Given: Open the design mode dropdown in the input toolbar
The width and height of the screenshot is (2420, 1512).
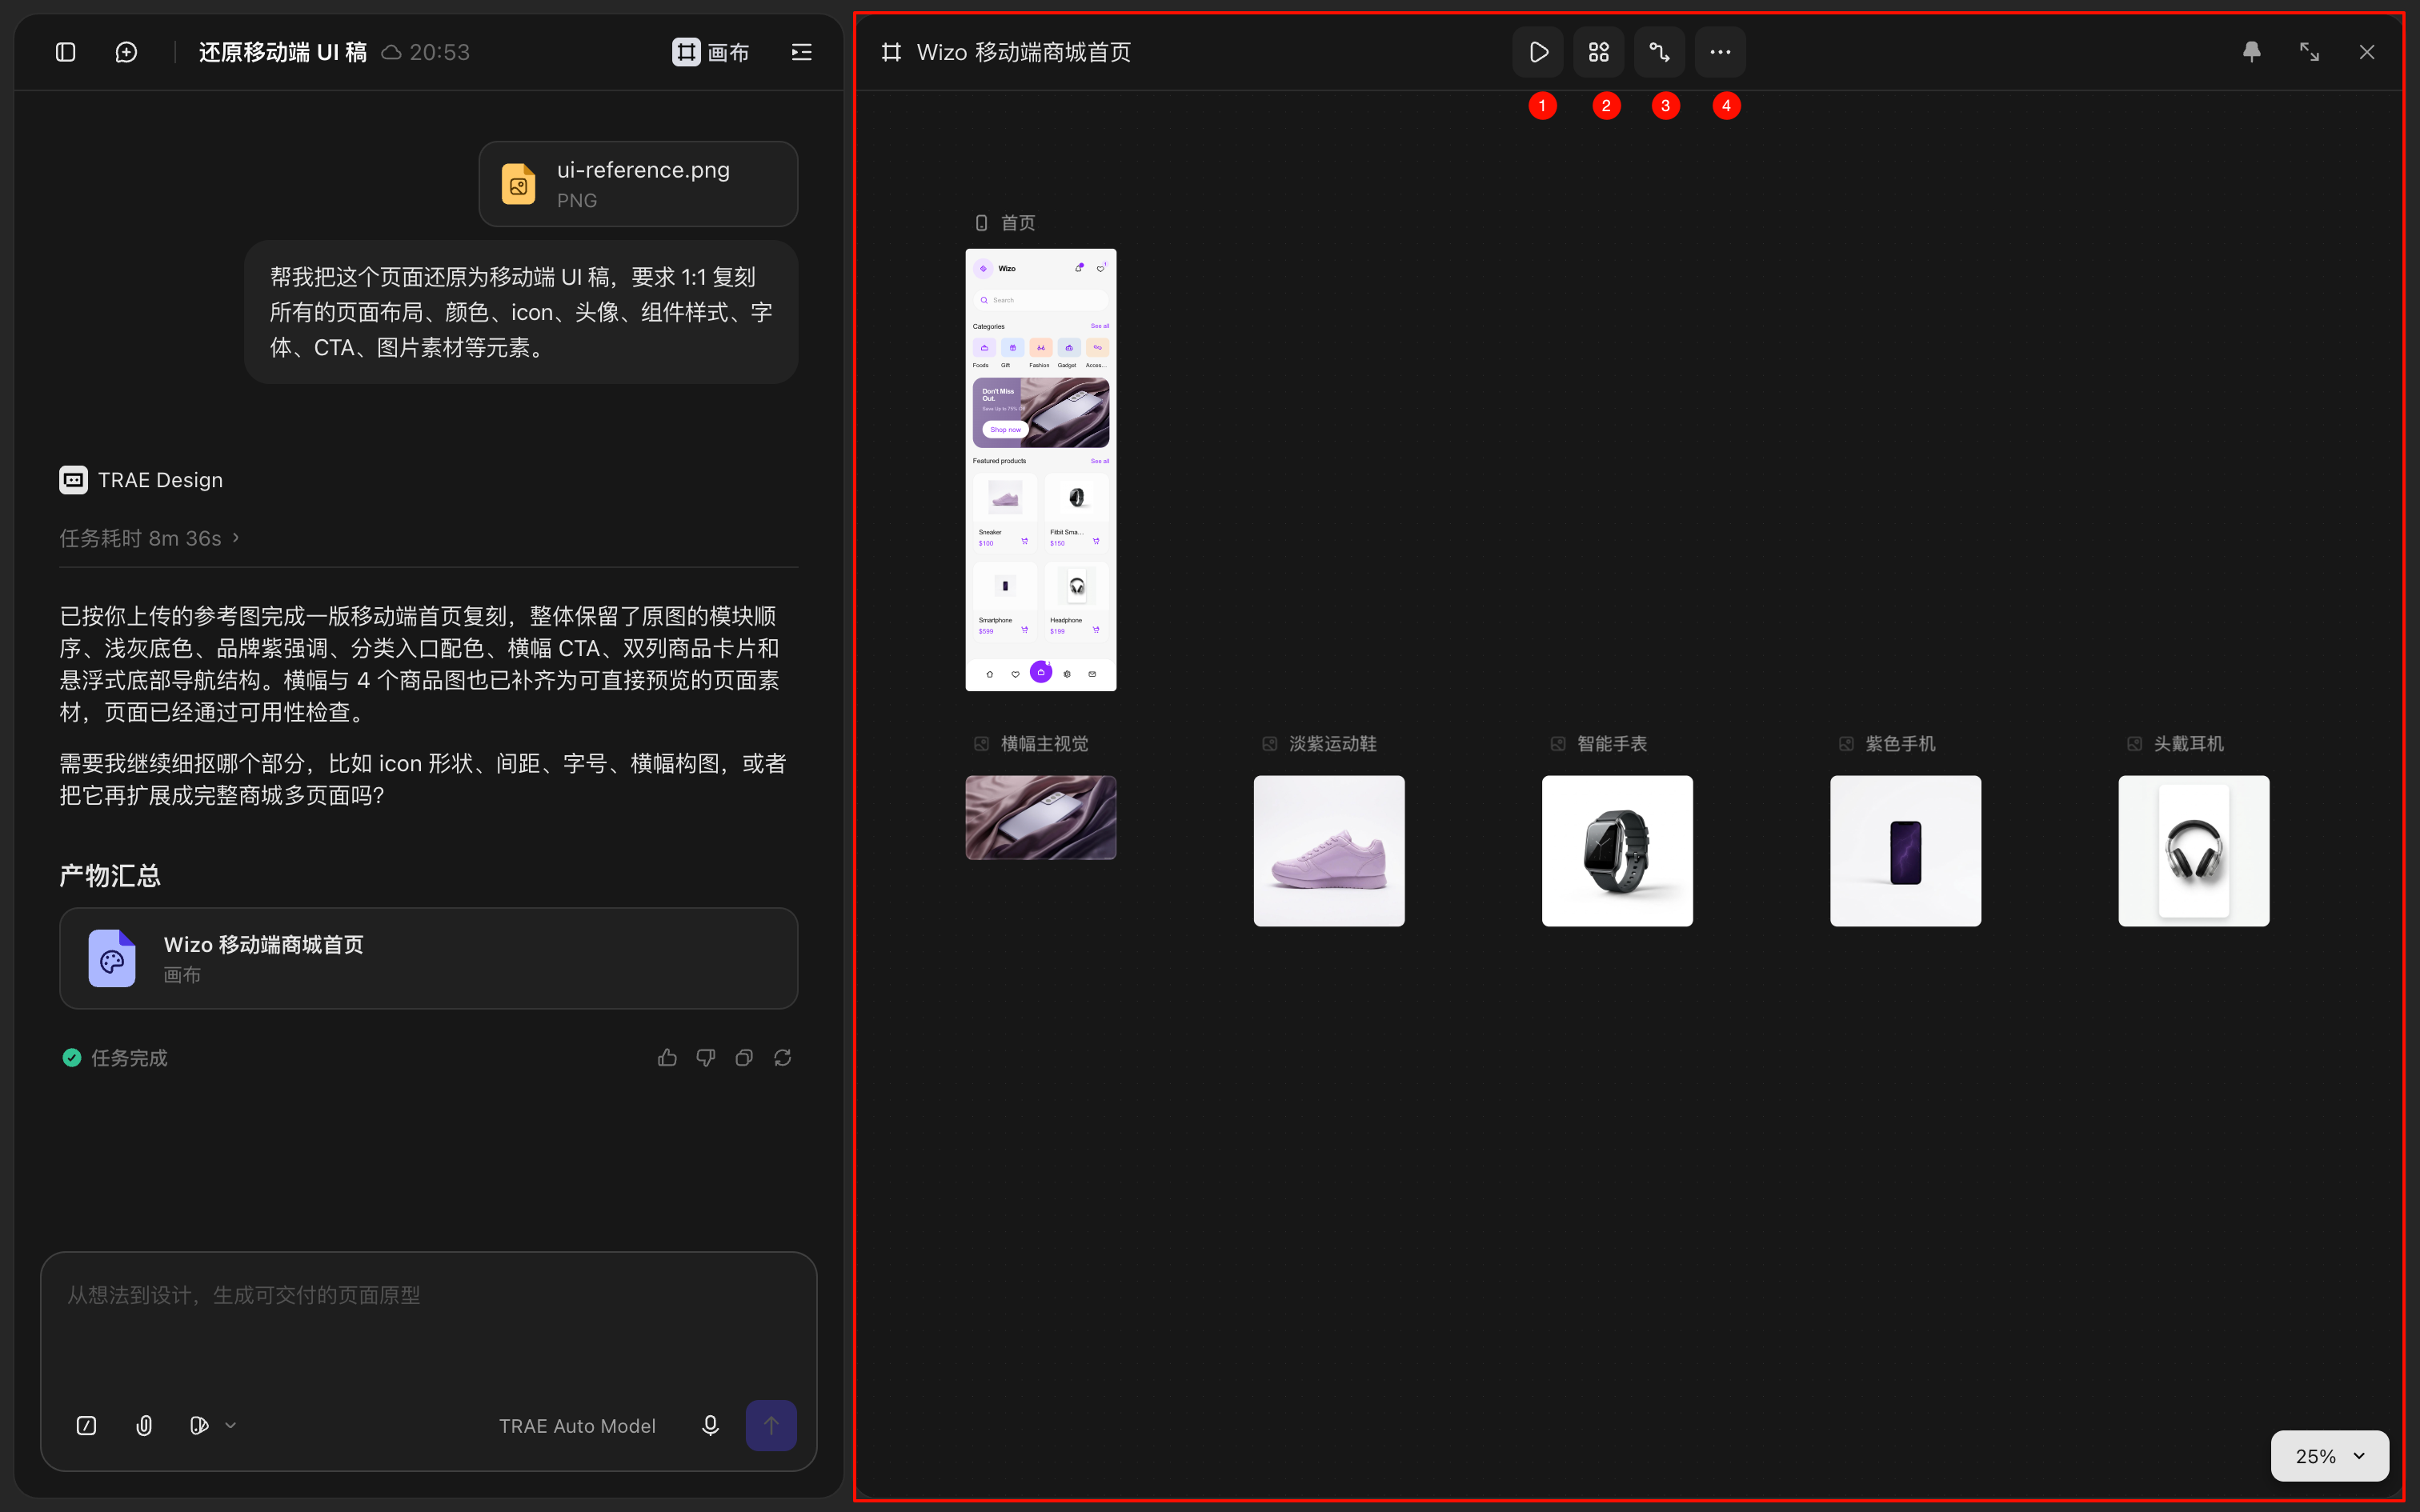Looking at the screenshot, I should (x=212, y=1426).
